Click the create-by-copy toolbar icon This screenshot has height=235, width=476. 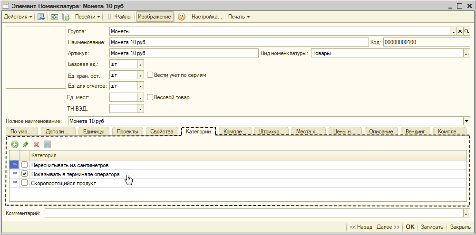pos(66,17)
